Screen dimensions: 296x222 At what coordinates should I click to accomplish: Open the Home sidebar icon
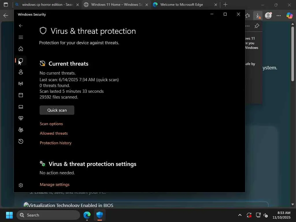tap(21, 49)
